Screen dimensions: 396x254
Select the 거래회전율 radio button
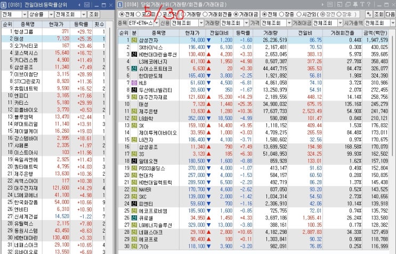[205, 14]
